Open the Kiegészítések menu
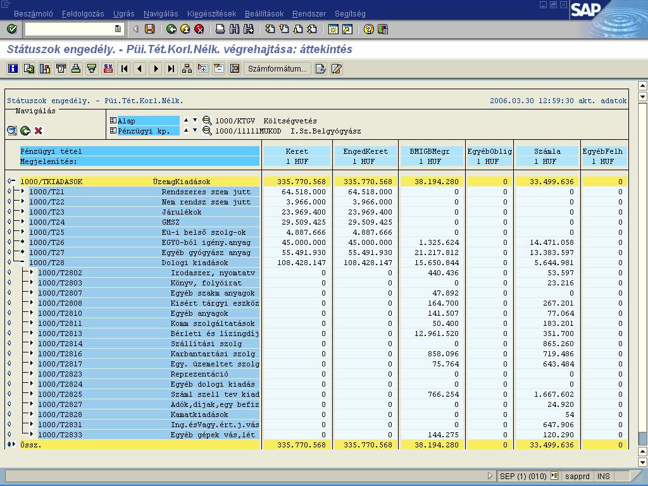 211,14
